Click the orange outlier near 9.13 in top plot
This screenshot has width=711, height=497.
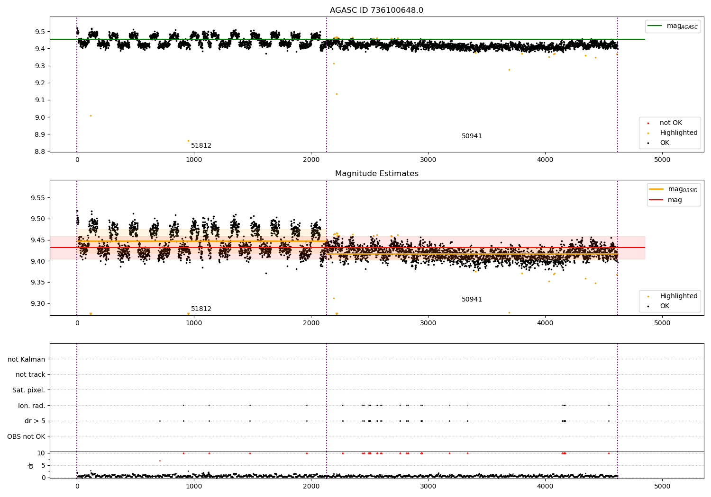[337, 94]
